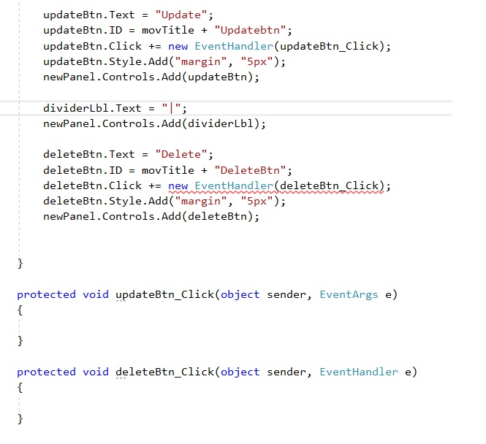Click the updateBtn_Click method name in its declaration
The height and width of the screenshot is (444, 486).
coord(165,294)
